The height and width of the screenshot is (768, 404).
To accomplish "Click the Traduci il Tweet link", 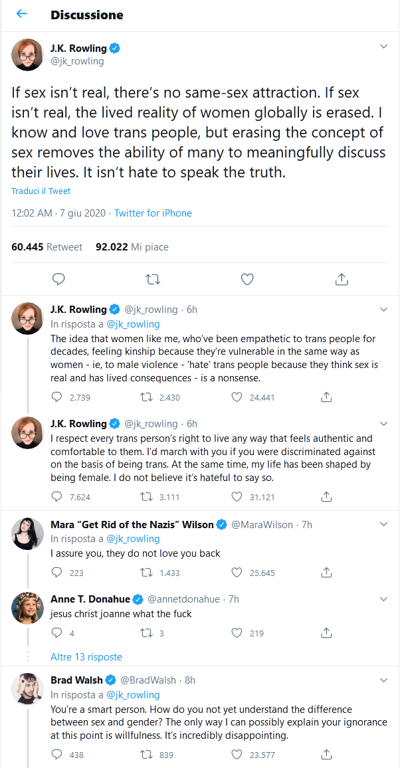I will [x=41, y=191].
